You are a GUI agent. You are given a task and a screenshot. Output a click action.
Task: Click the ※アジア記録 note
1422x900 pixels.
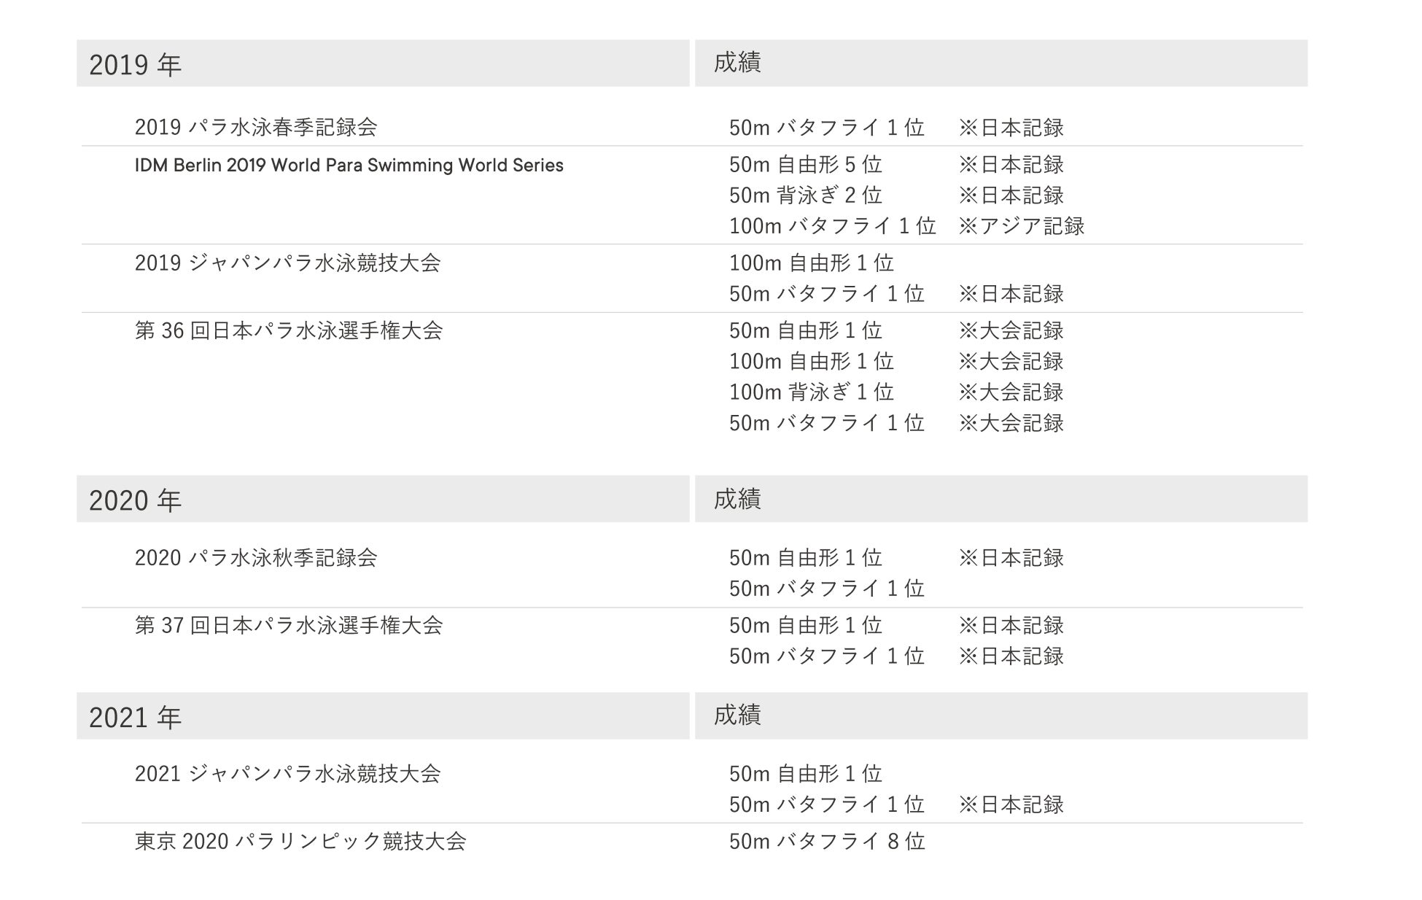pyautogui.click(x=1022, y=226)
